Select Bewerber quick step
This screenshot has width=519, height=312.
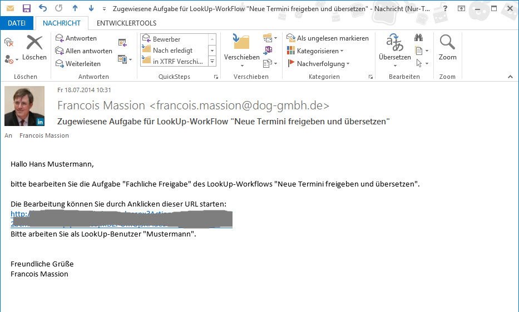tap(175, 39)
